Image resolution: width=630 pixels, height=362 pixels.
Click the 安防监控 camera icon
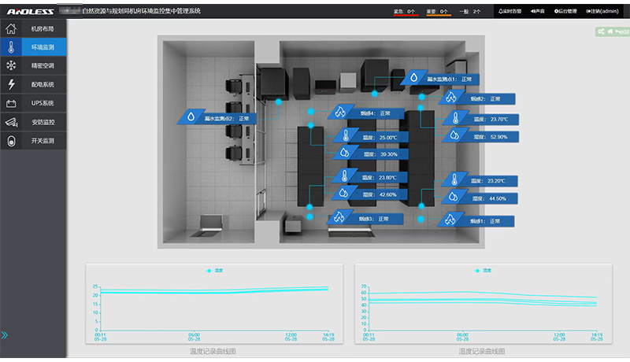pos(11,123)
